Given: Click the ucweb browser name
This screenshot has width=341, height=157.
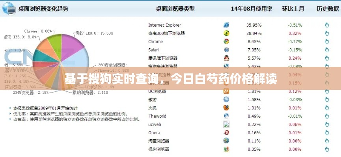Looking at the screenshot, I should pos(155,124).
